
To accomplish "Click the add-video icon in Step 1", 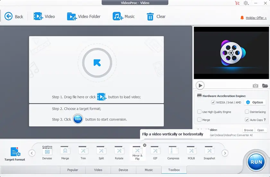I will [102, 97].
